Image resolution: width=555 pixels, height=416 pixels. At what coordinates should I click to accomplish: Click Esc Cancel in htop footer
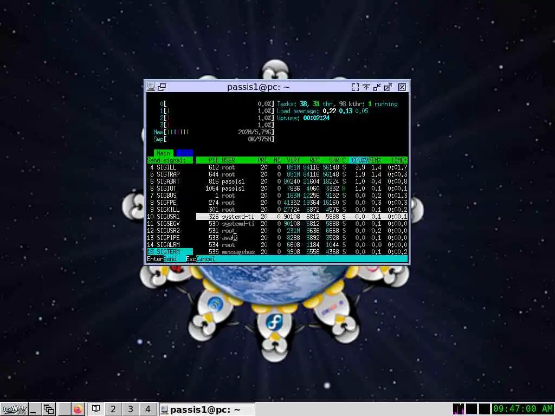click(201, 259)
